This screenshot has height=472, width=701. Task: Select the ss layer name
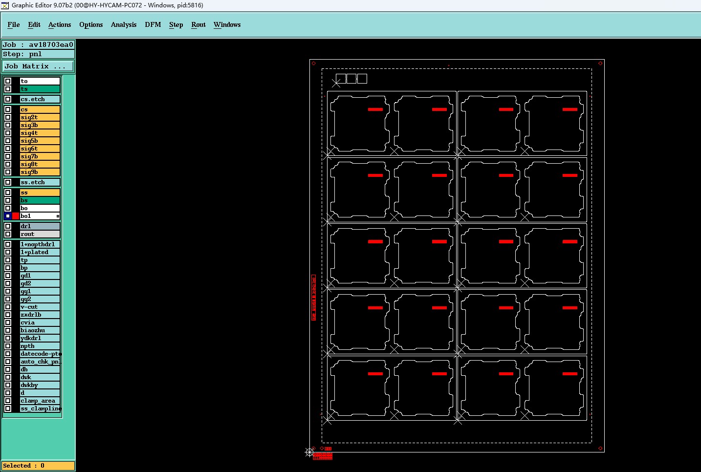tap(40, 193)
